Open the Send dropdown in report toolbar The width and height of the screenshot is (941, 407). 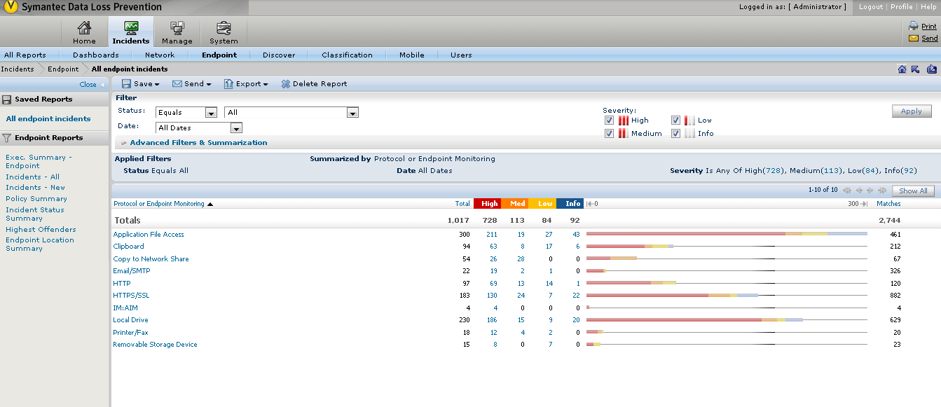[192, 84]
